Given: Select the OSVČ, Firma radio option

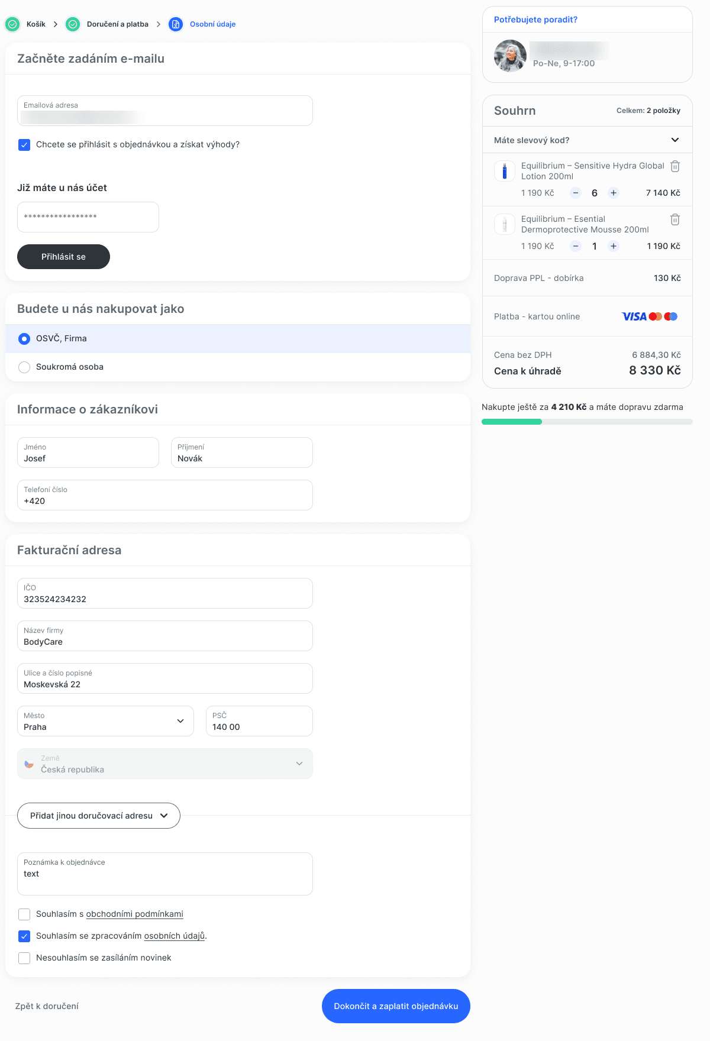Looking at the screenshot, I should pos(24,339).
